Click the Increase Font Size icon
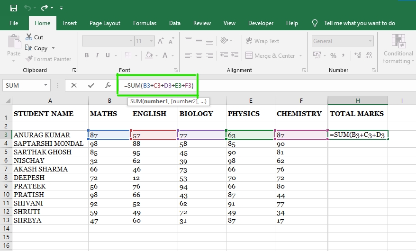Image resolution: width=416 pixels, height=251 pixels. (161, 41)
